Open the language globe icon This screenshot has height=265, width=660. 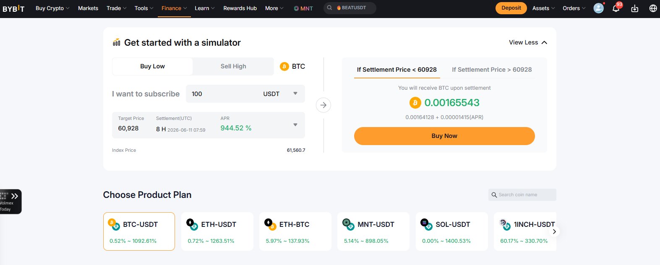653,8
